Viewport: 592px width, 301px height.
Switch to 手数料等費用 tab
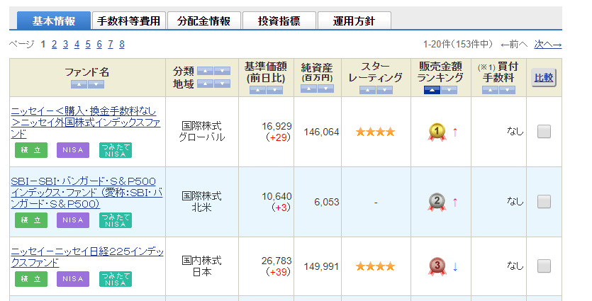point(129,21)
